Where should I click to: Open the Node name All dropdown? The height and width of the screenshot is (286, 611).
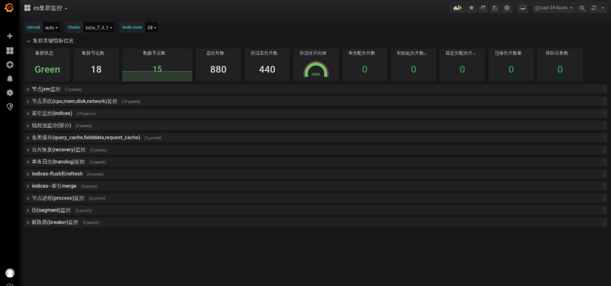(x=152, y=28)
